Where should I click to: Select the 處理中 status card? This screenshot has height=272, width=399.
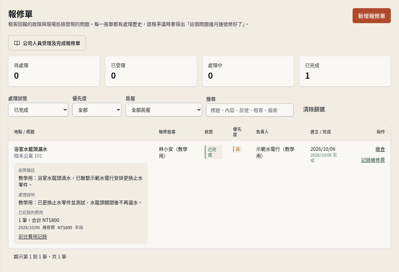[x=248, y=71]
